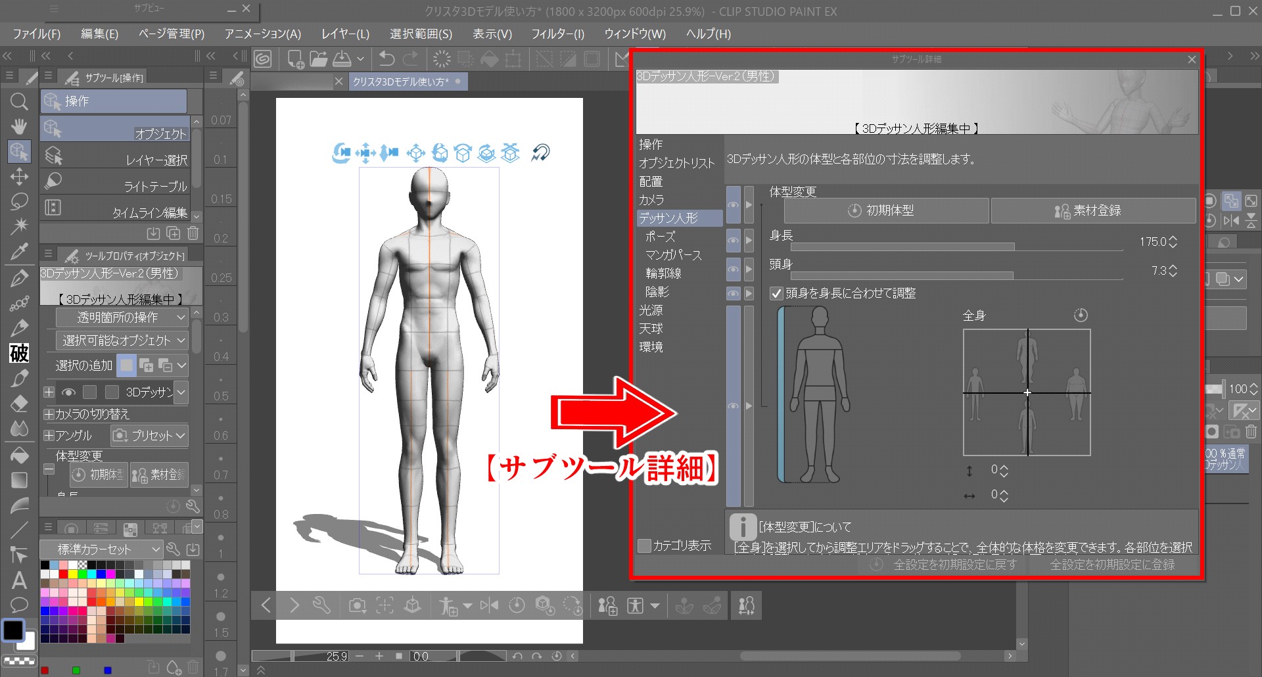Select the Eyedropper tool
Image resolution: width=1262 pixels, height=677 pixels.
tap(19, 251)
